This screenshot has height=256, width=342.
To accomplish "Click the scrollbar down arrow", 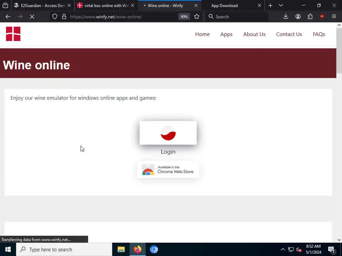I will click(x=339, y=240).
